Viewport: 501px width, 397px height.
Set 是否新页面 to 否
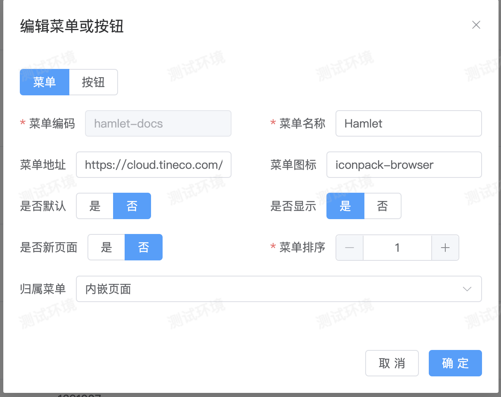[144, 248]
